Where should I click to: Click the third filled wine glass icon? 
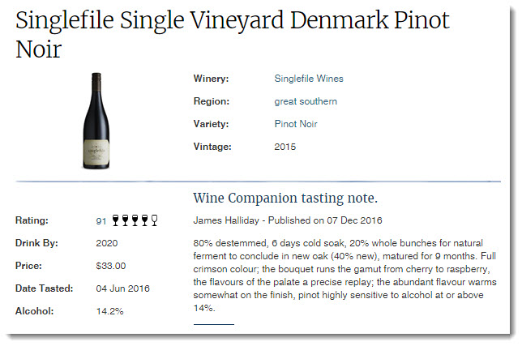click(x=135, y=220)
